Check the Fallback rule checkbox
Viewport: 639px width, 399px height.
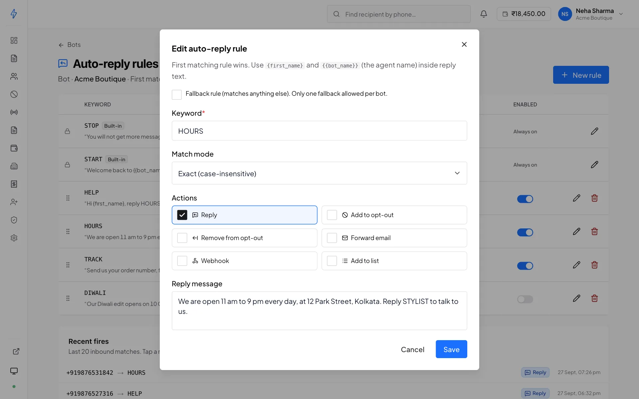tap(177, 94)
